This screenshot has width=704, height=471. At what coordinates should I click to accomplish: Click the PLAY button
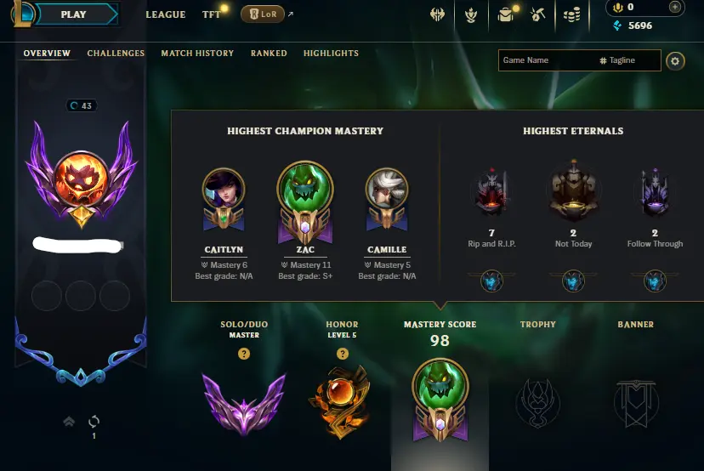[74, 14]
